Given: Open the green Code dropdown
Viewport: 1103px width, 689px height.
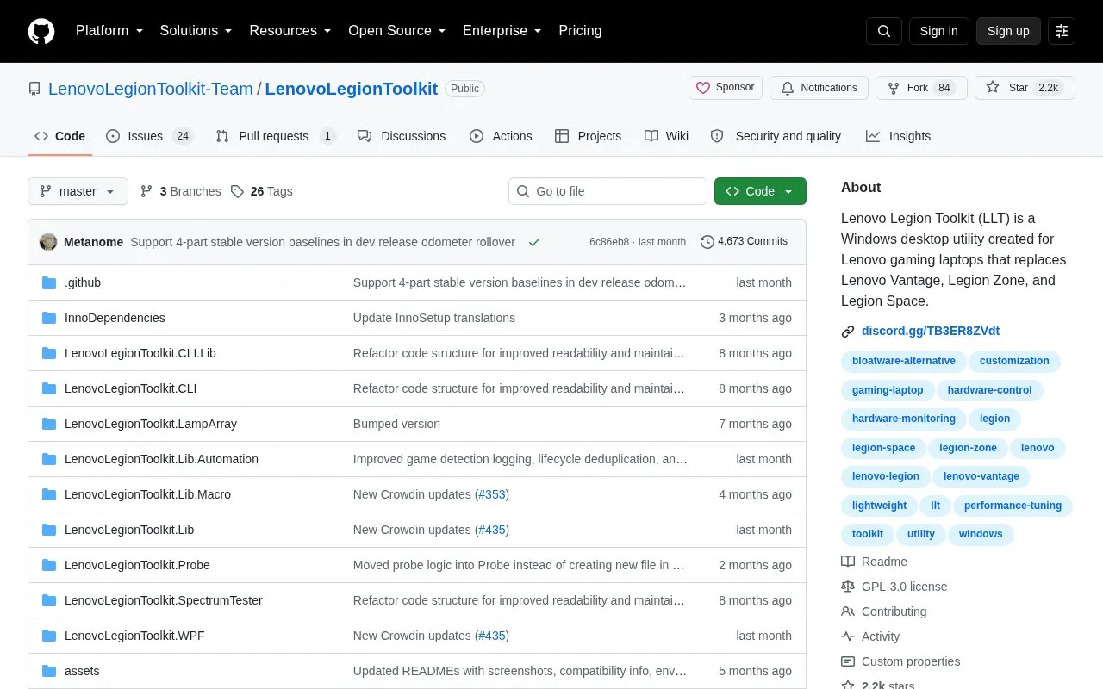Looking at the screenshot, I should point(760,191).
